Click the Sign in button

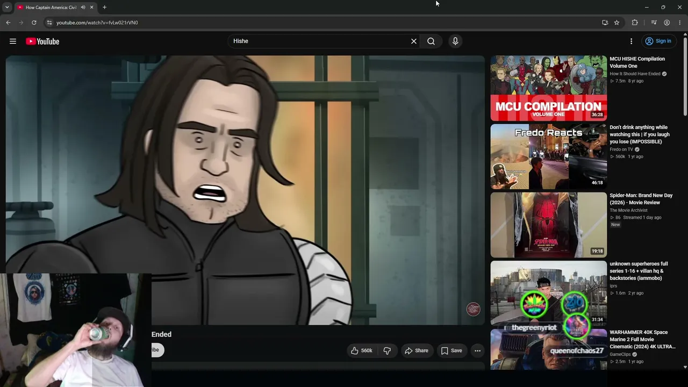pyautogui.click(x=658, y=41)
